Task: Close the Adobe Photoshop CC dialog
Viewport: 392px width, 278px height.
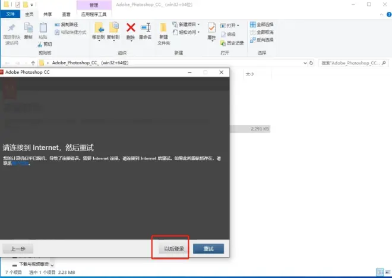Action: click(x=222, y=72)
